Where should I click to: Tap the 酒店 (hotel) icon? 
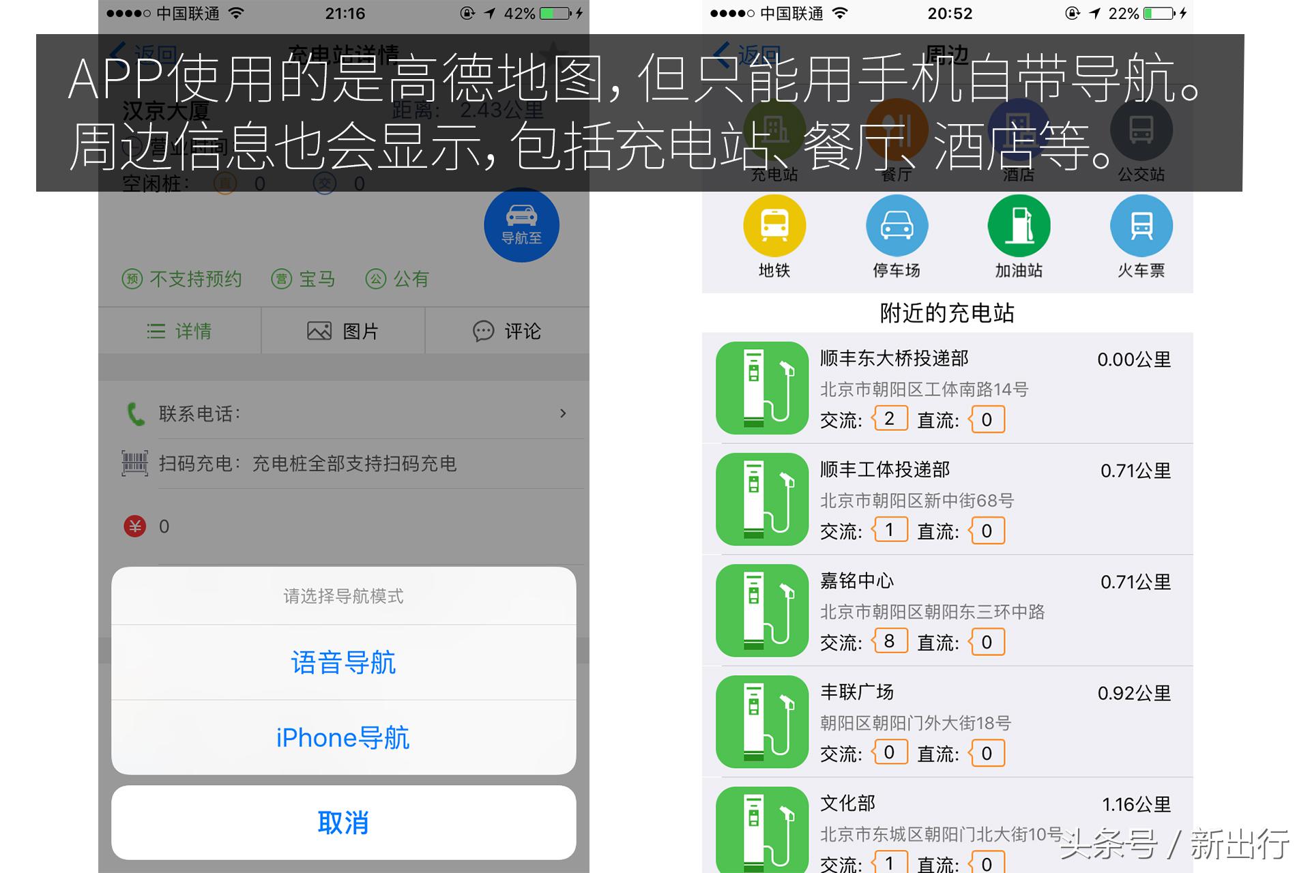pyautogui.click(x=1019, y=130)
